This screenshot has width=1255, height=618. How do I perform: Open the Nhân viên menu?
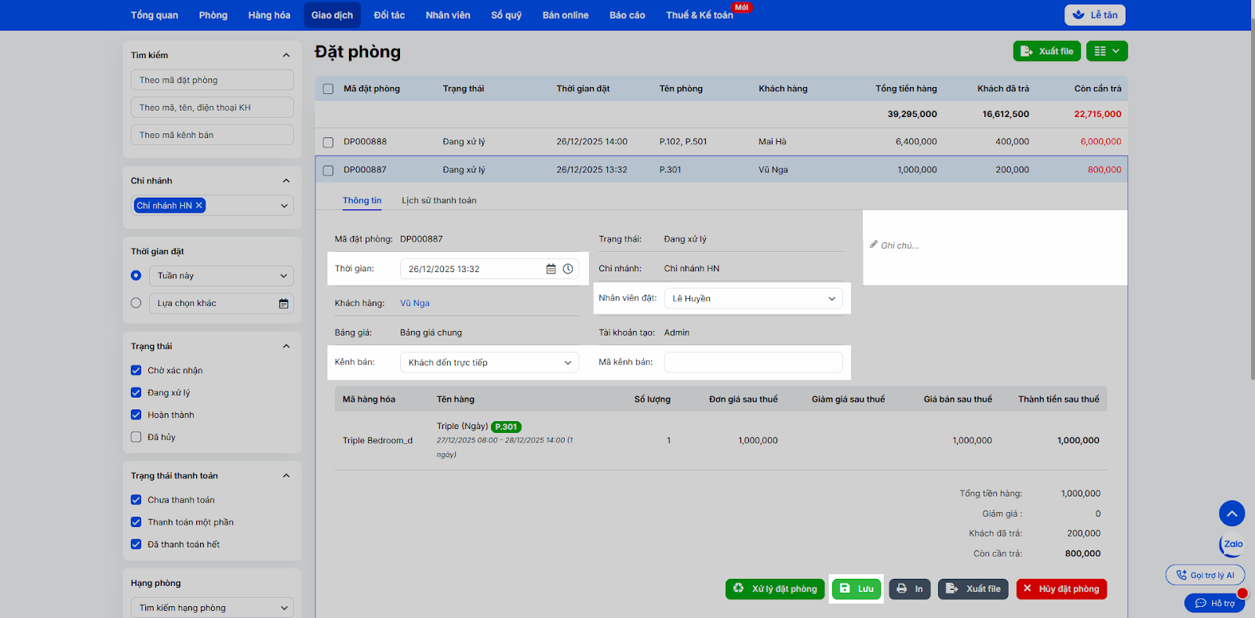[448, 15]
